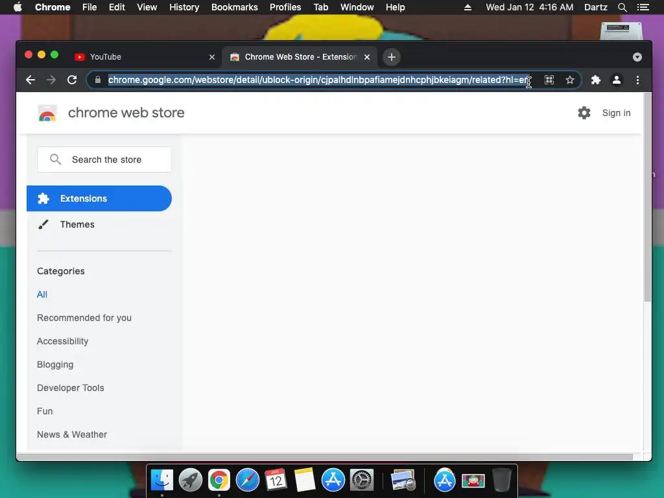664x498 pixels.
Task: Click the Dartz user name in menu bar
Action: (x=595, y=7)
